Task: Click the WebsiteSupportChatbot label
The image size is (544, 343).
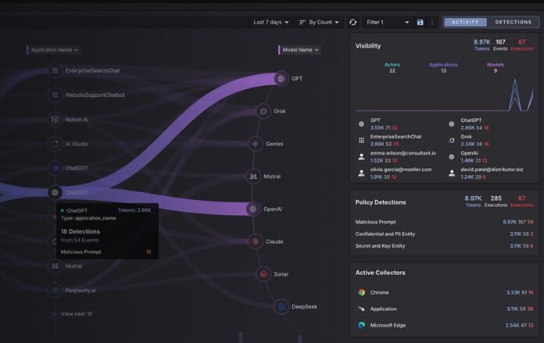Action: tap(95, 95)
